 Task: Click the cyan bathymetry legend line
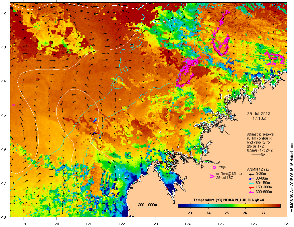(145, 208)
